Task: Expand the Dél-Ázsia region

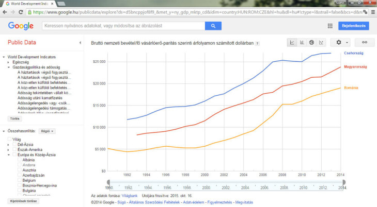Action: point(8,145)
